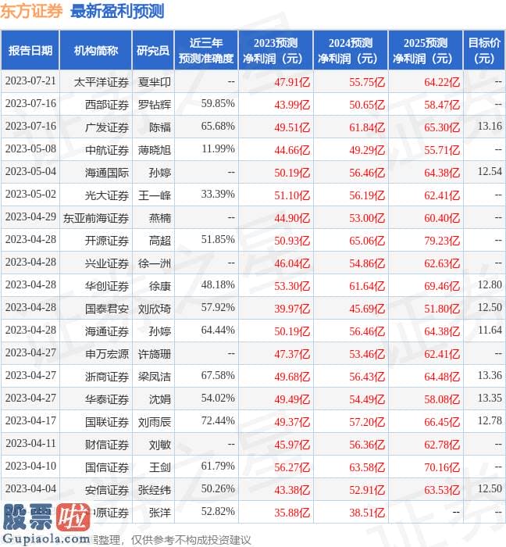The width and height of the screenshot is (506, 547).
Task: Click 2024 profit value 65.06亿
Action: [x=367, y=241]
